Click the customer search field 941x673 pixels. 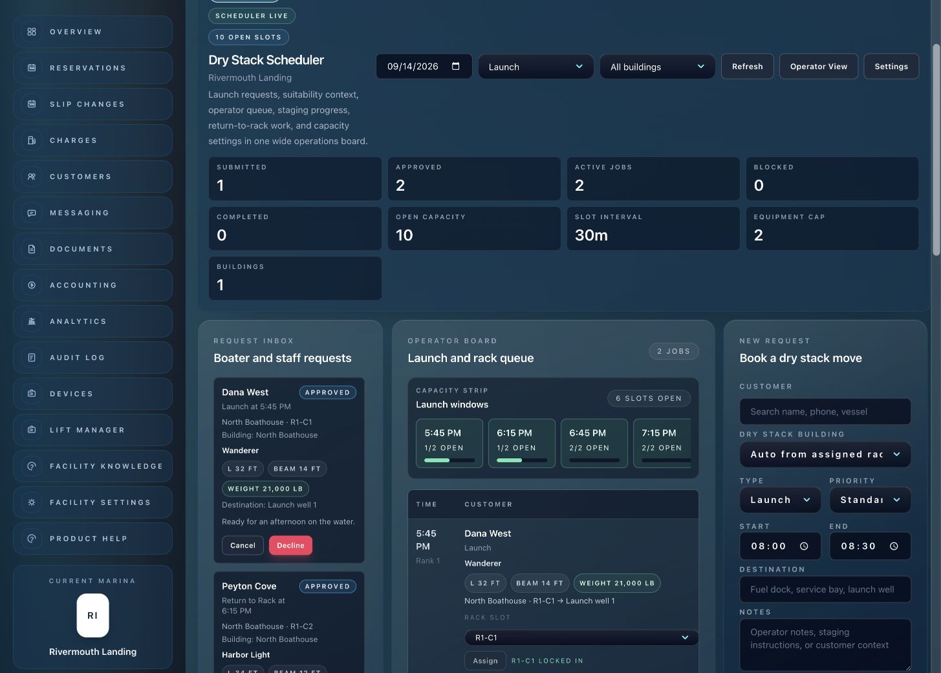pos(825,412)
